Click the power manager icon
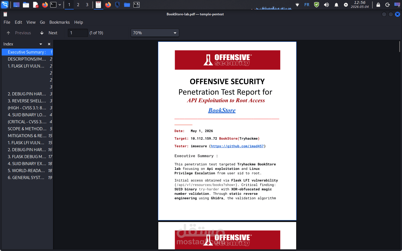Screen dimensions: 402x251 coord(346,5)
